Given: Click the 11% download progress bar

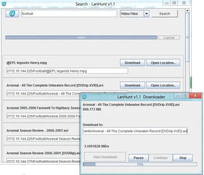Looking at the screenshot, I should pos(140,164).
